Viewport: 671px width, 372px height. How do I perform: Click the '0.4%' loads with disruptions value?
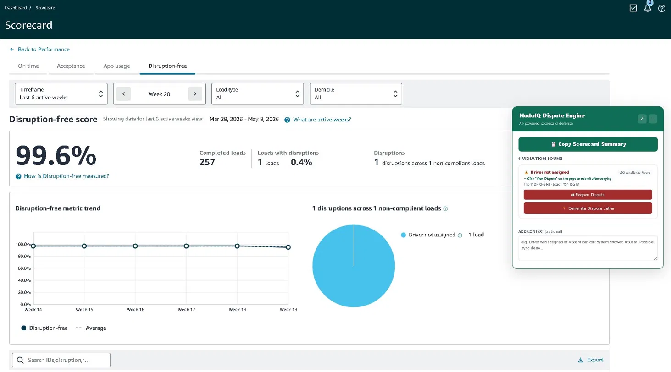tap(301, 162)
